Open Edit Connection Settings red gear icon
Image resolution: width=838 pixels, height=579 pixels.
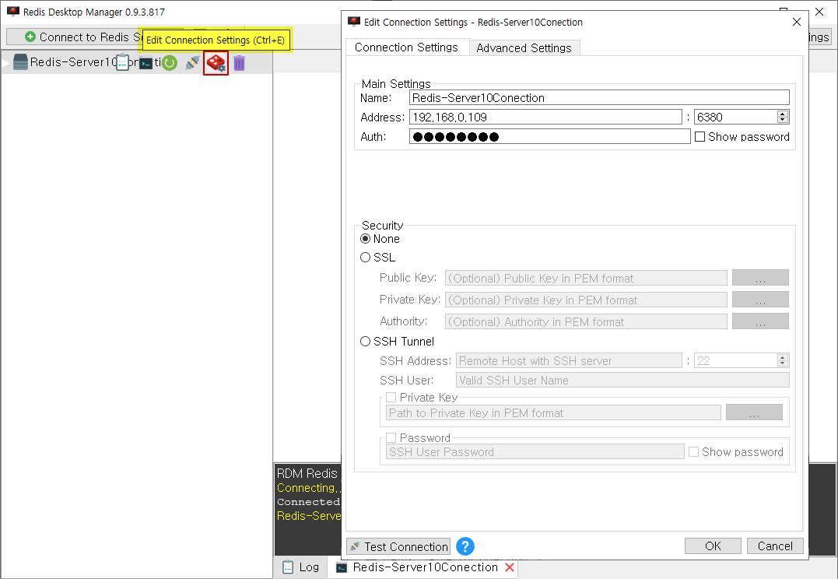pyautogui.click(x=216, y=63)
